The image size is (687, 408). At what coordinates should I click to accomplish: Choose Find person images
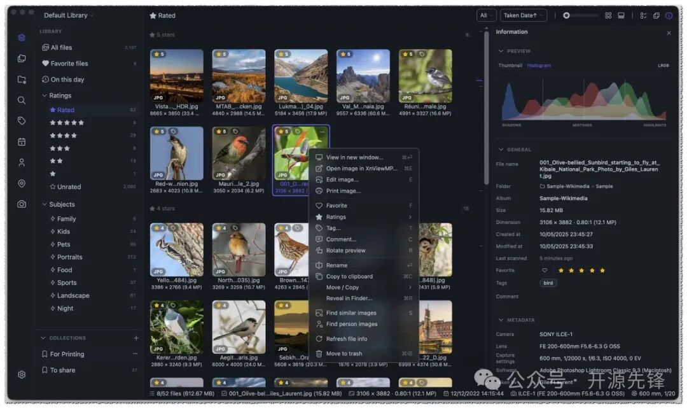pyautogui.click(x=364, y=324)
